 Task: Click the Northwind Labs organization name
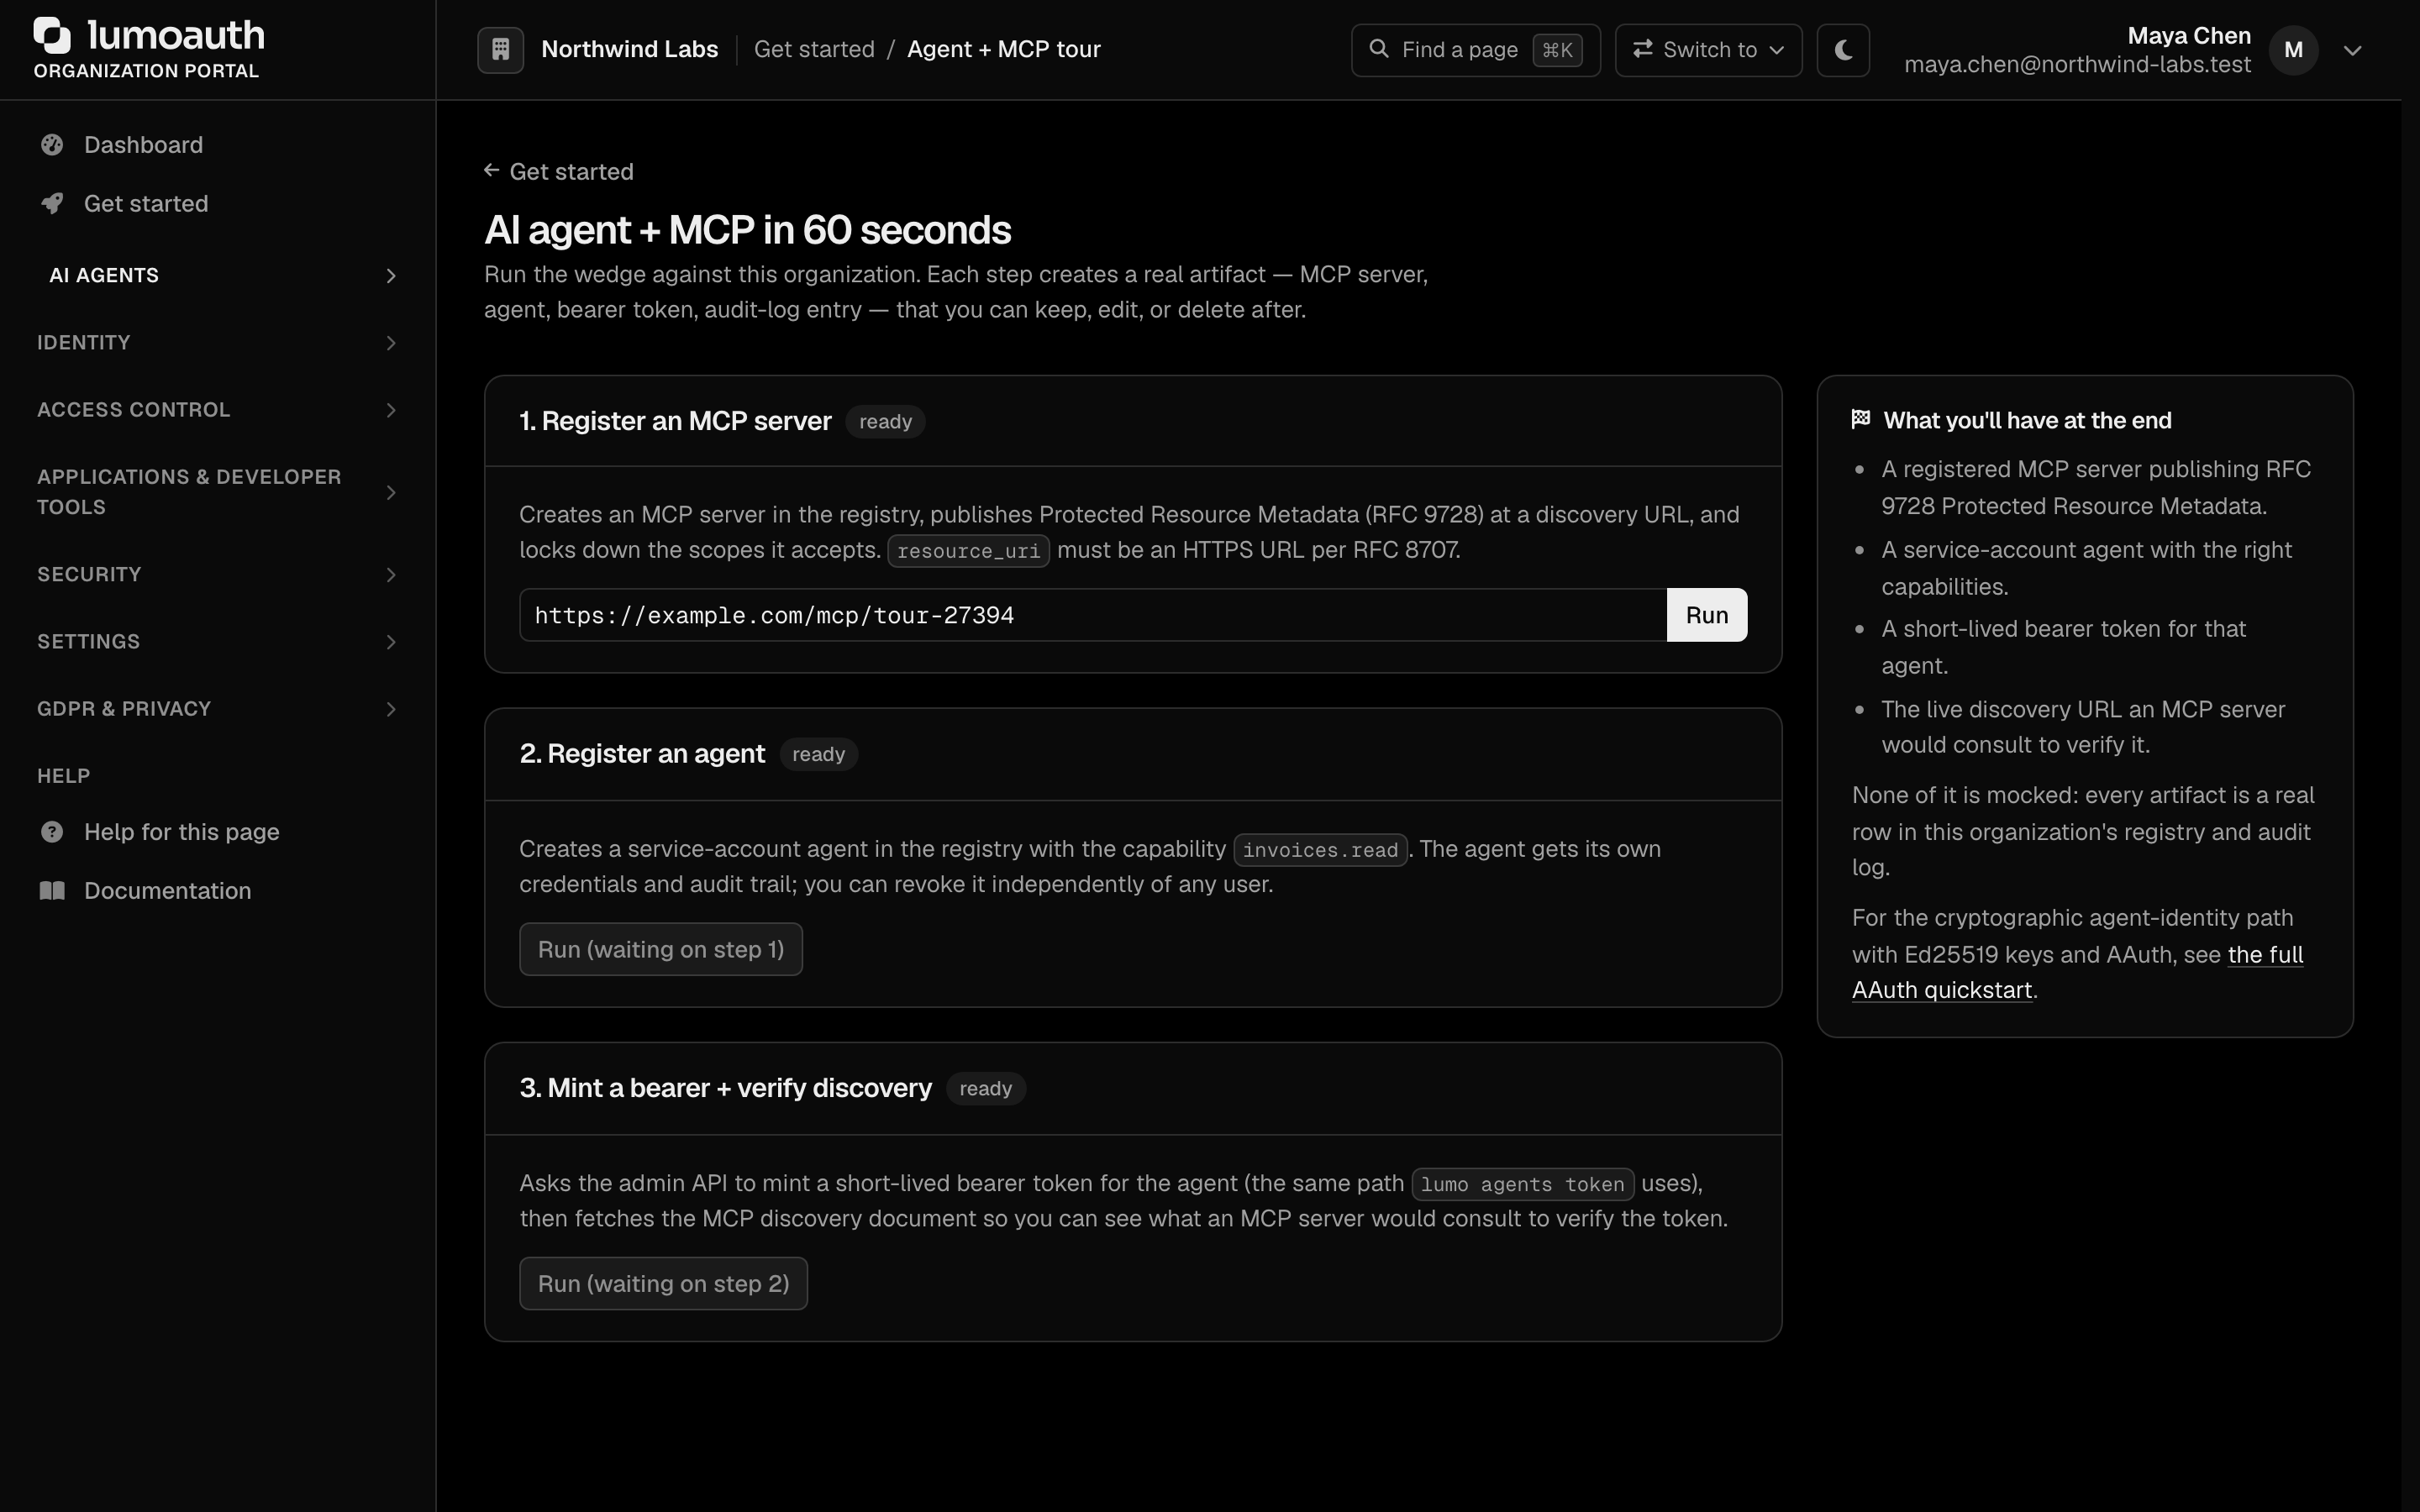click(x=629, y=49)
